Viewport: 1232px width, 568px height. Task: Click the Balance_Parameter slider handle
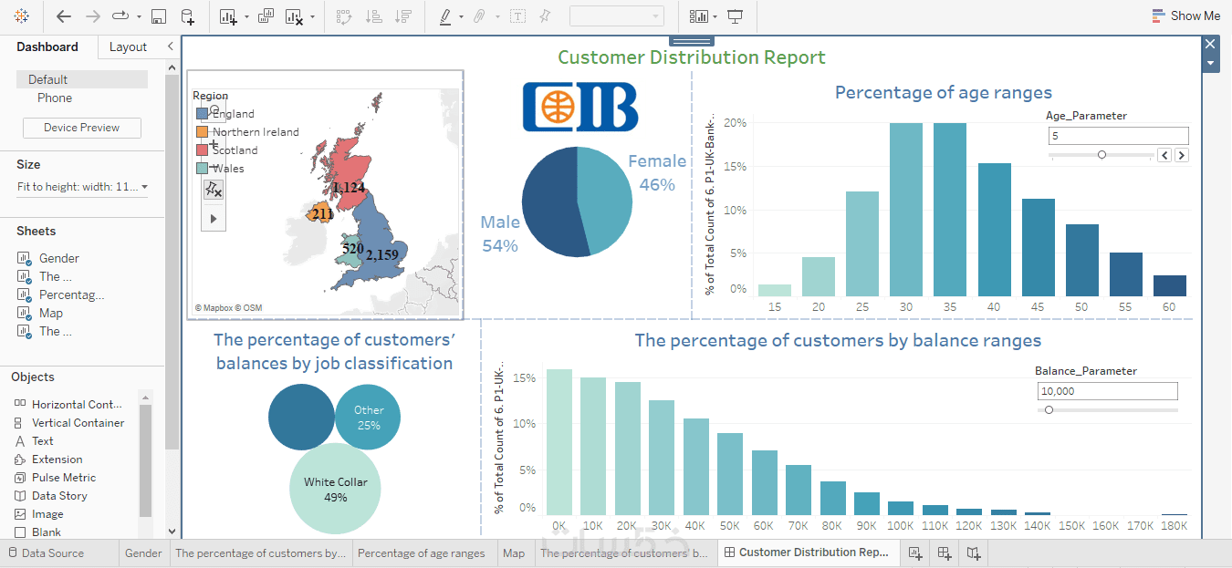click(1049, 410)
